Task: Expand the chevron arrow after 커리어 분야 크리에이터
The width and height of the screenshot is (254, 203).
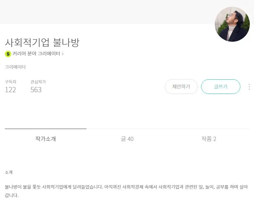Action: [63, 54]
